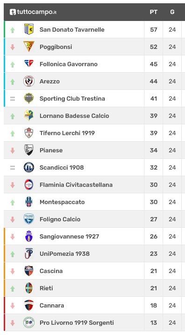The width and height of the screenshot is (185, 335).
Task: Click the Arezzo club badge
Action: (29, 81)
